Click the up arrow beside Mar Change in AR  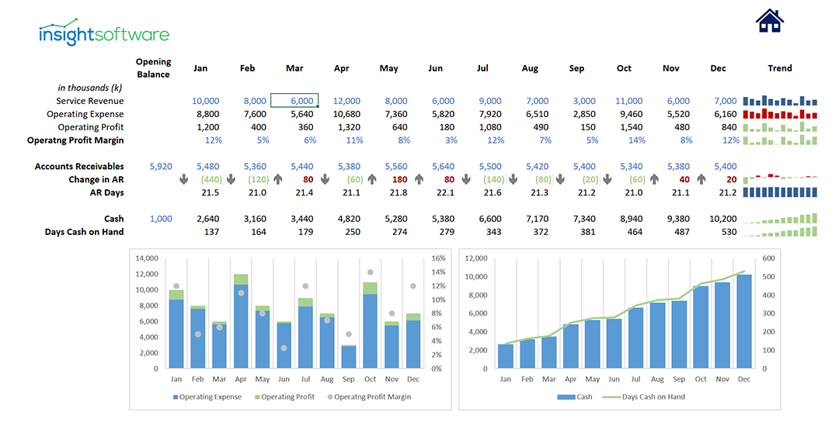277,179
